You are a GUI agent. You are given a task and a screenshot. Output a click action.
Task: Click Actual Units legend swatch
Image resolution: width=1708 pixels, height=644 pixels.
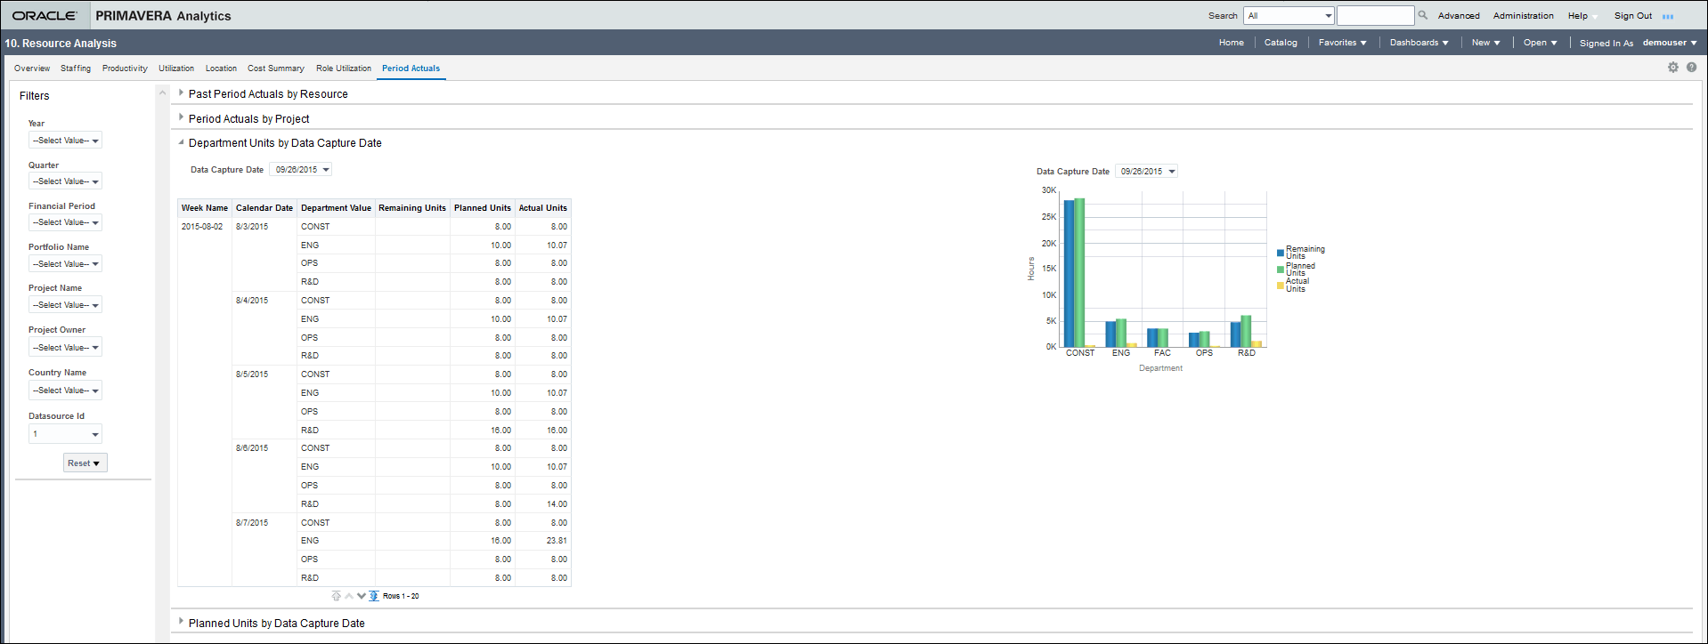pyautogui.click(x=1281, y=286)
